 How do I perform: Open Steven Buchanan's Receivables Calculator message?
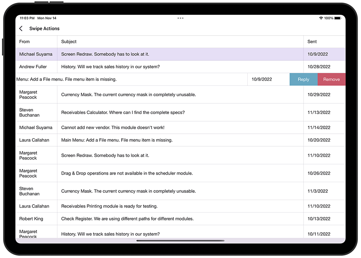152,112
